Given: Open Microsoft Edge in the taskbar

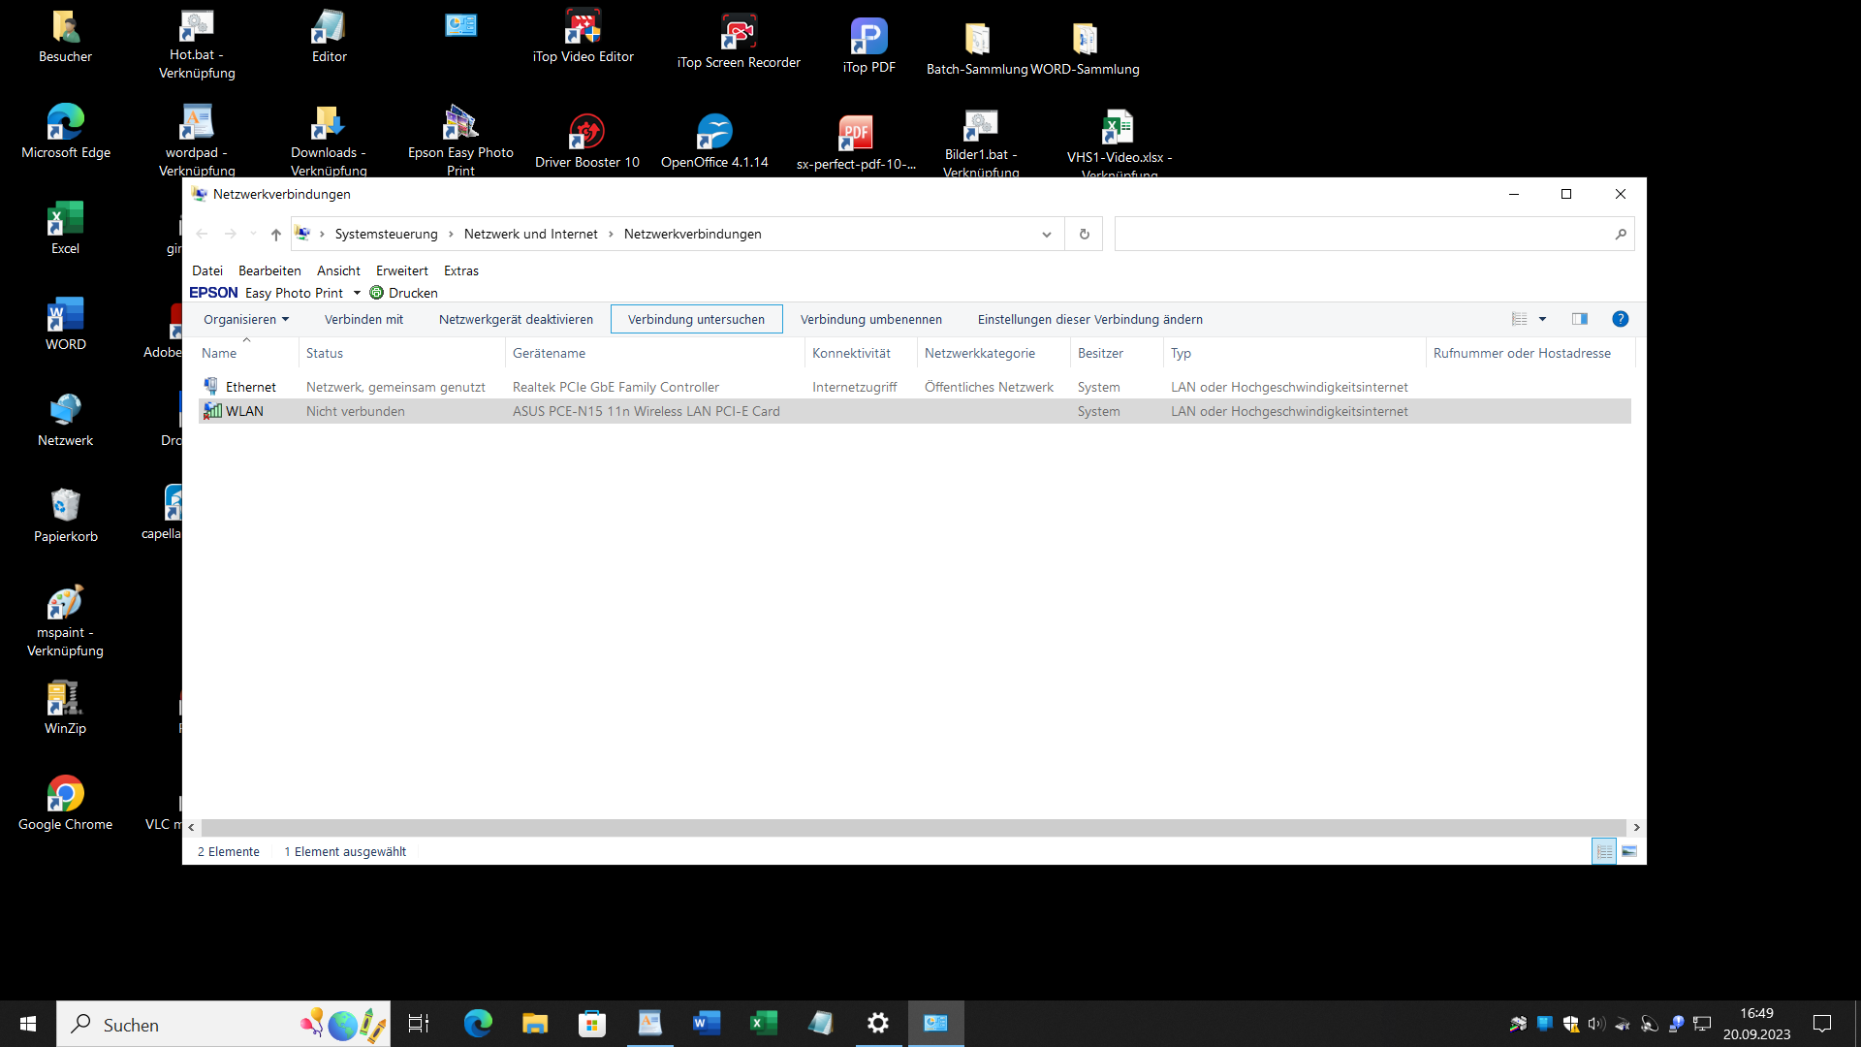Looking at the screenshot, I should 478,1024.
